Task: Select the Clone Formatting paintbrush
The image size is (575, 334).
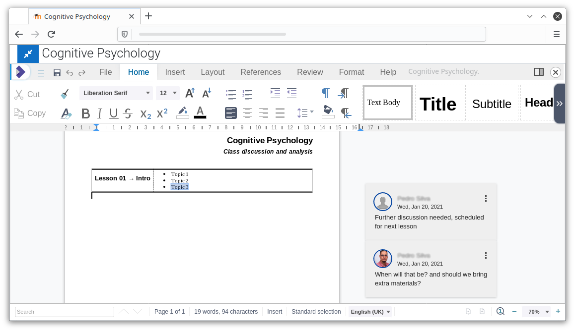Action: [65, 94]
